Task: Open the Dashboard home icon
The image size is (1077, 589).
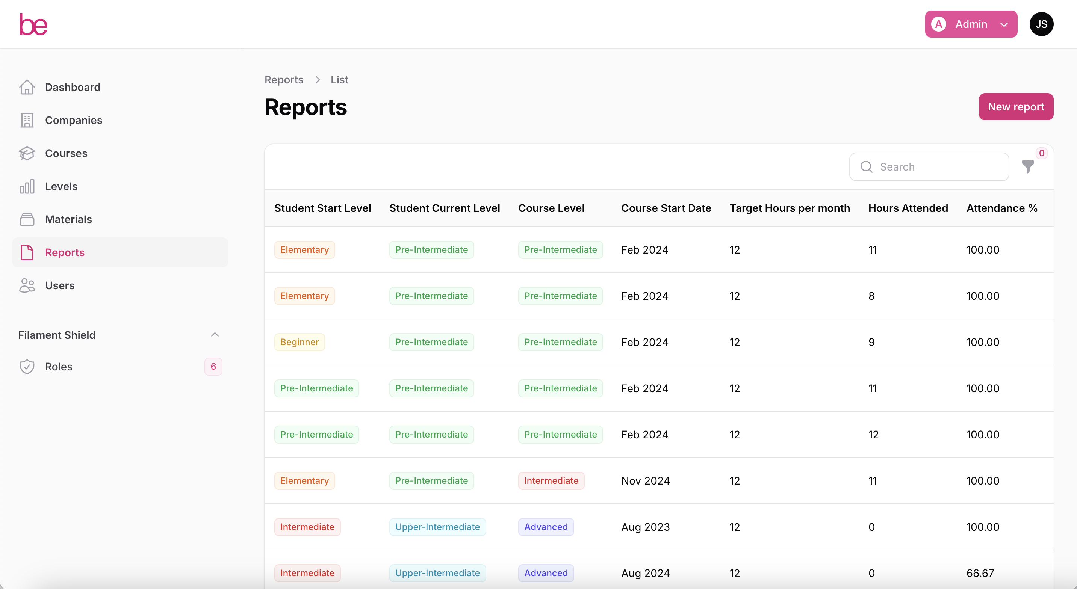Action: click(27, 87)
